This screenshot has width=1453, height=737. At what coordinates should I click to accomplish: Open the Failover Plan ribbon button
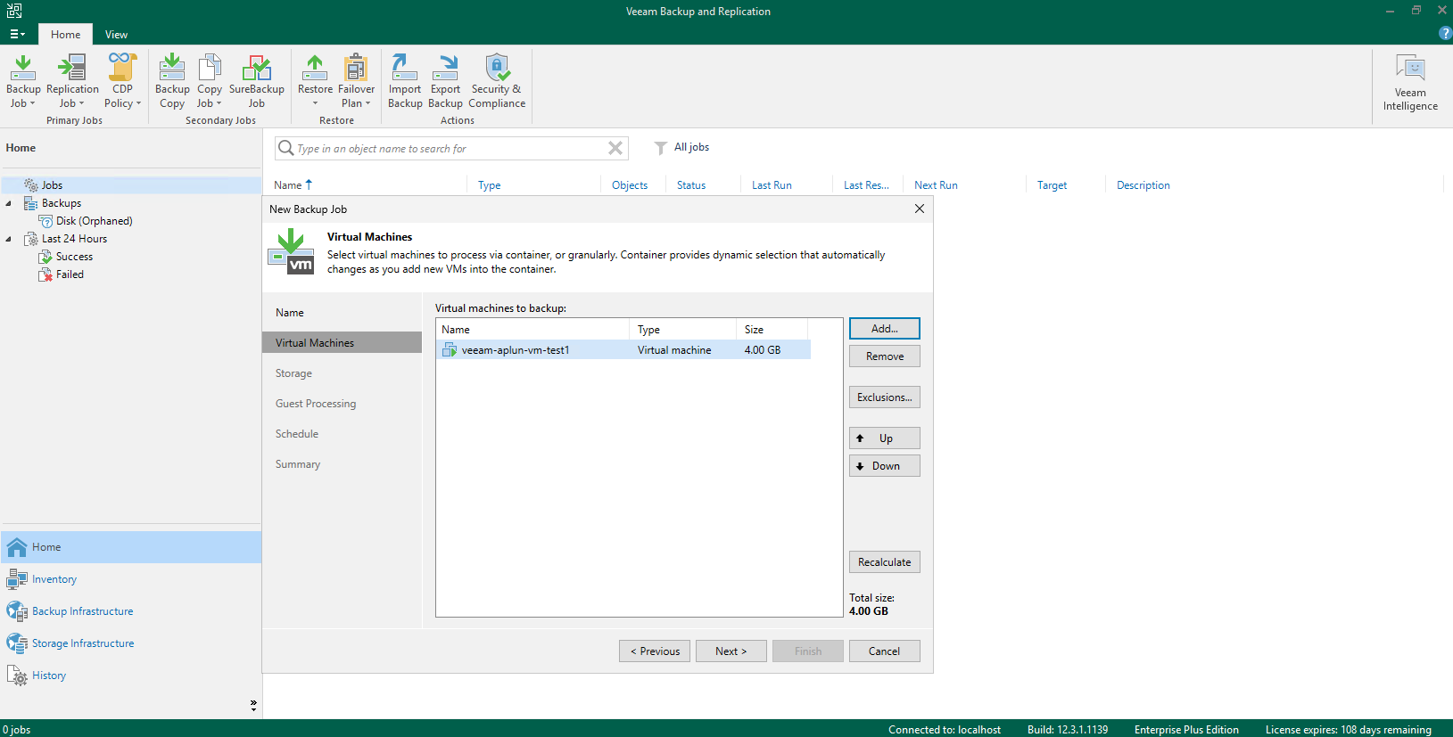click(356, 81)
